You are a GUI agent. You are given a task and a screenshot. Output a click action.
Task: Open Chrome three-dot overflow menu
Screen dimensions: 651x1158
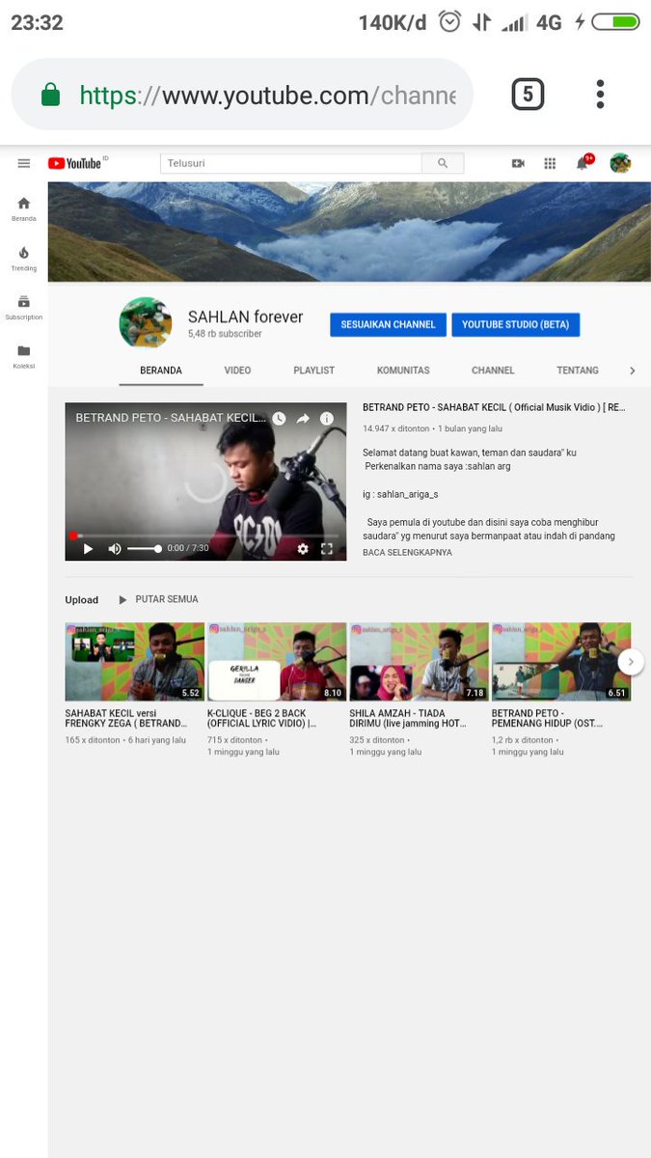pos(600,94)
